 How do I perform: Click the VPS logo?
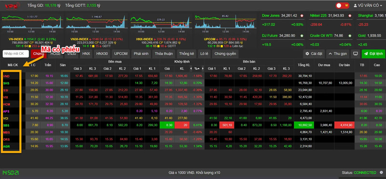[x=12, y=6]
